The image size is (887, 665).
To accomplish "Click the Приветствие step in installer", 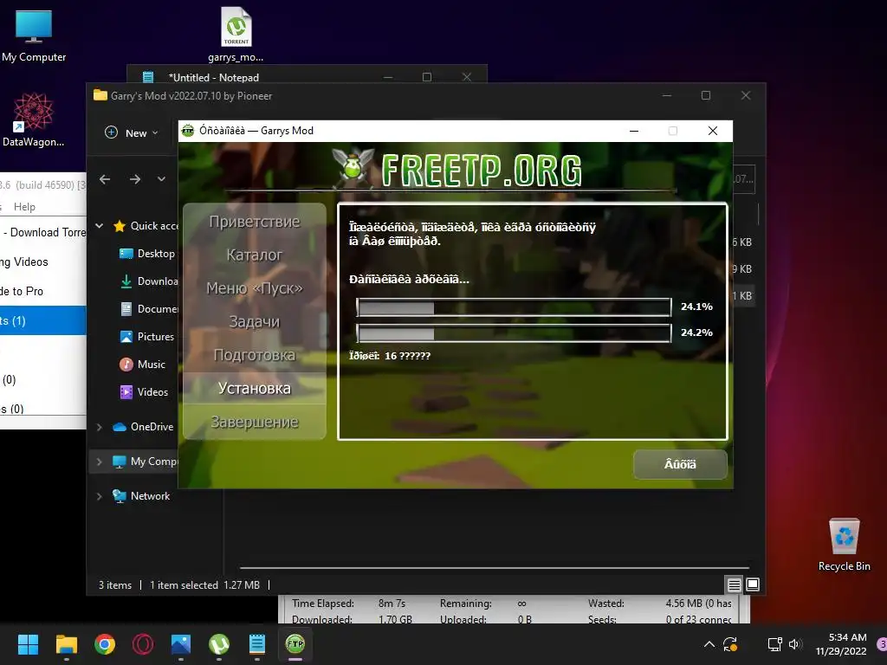I will 255,222.
